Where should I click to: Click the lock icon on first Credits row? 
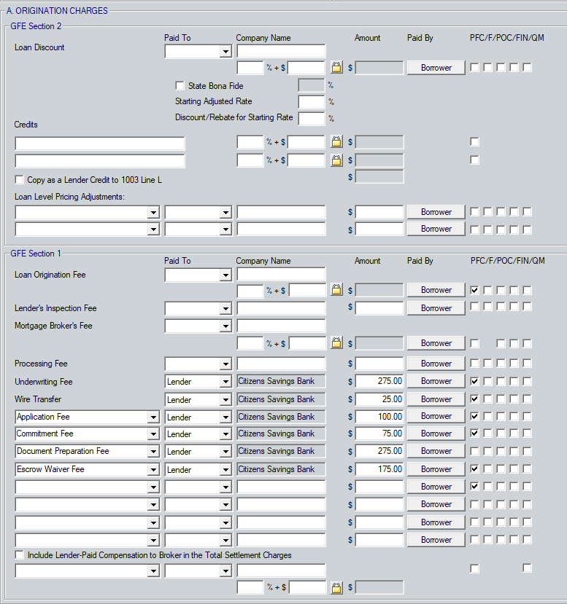tap(336, 142)
